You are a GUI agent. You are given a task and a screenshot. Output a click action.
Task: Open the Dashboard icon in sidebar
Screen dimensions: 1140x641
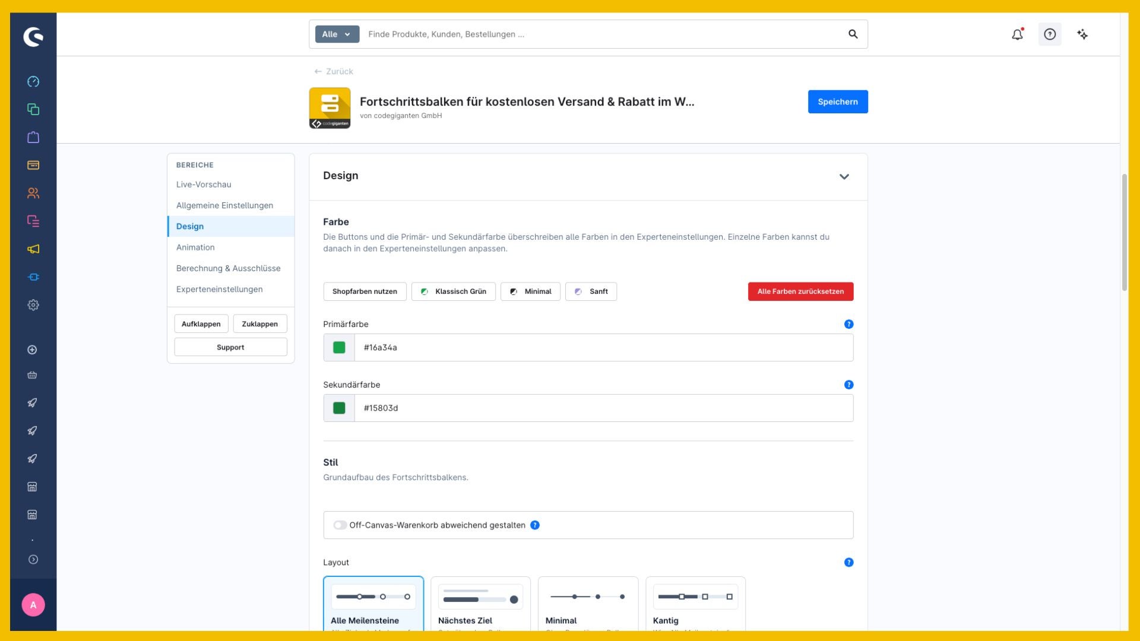click(33, 81)
